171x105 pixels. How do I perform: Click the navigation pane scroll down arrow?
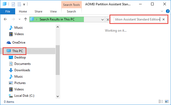(58, 96)
